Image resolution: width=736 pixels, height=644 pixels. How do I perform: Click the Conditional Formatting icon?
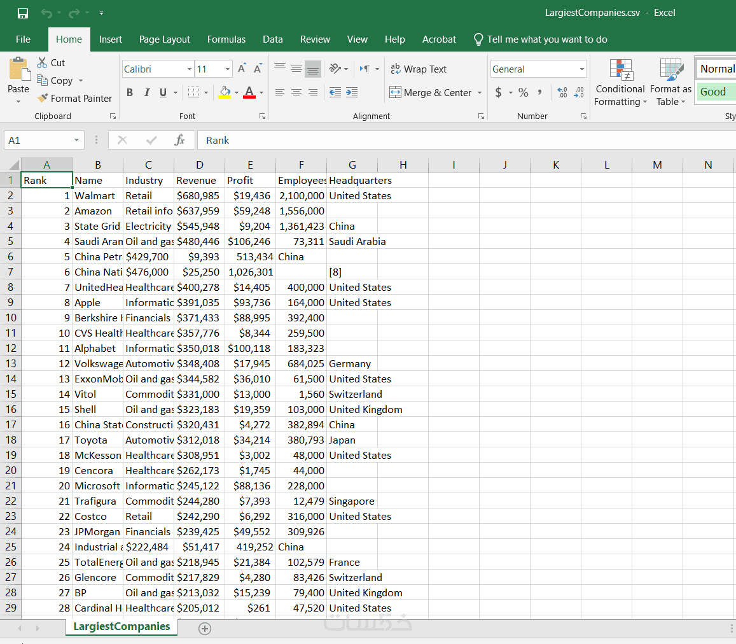621,69
